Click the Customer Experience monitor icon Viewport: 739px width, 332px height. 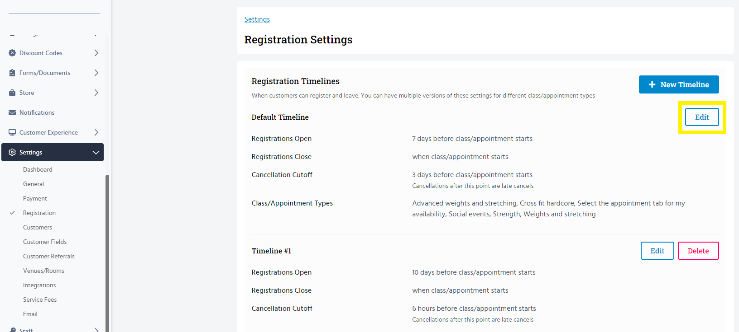coord(12,132)
